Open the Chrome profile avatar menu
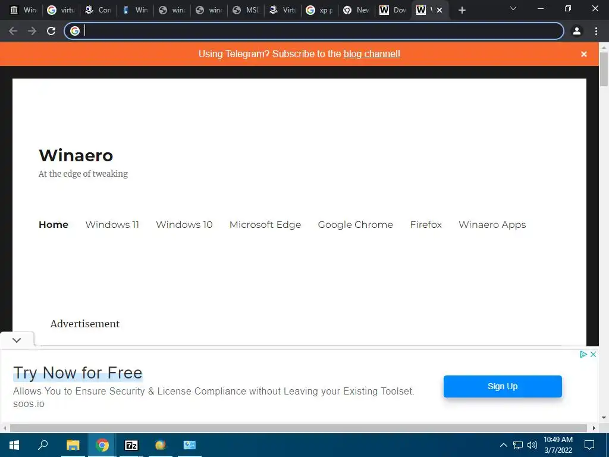 pyautogui.click(x=577, y=31)
